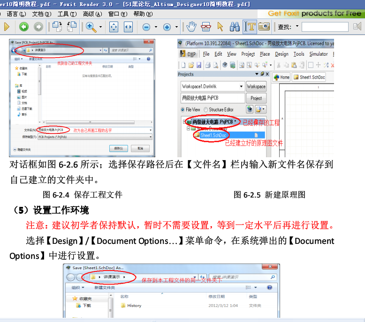This screenshot has width=365, height=322.
Task: Select the yellow arrow annotation selection tool
Action: (x=220, y=27)
